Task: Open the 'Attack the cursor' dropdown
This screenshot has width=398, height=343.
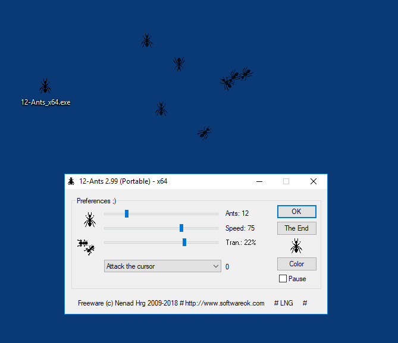Action: point(162,266)
